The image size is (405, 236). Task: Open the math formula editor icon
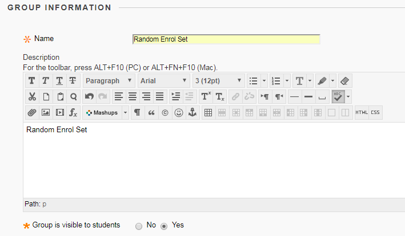point(73,113)
